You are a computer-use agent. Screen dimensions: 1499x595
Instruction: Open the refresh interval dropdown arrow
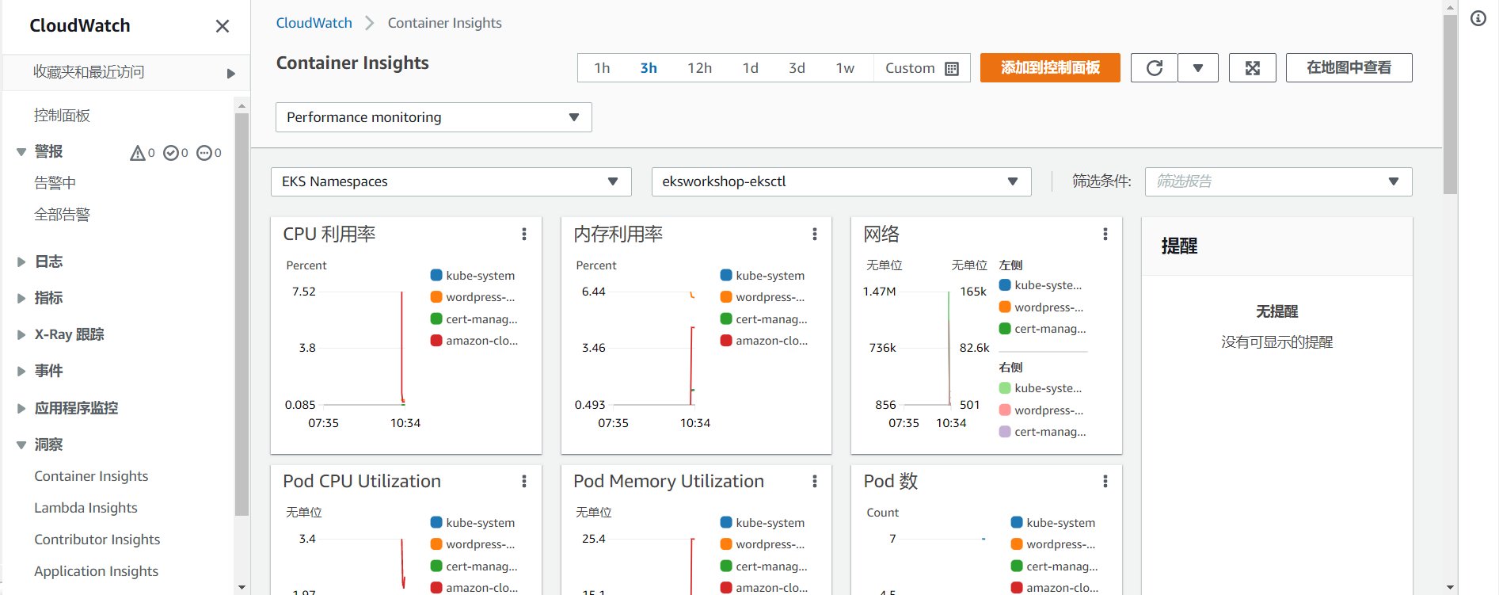point(1198,68)
